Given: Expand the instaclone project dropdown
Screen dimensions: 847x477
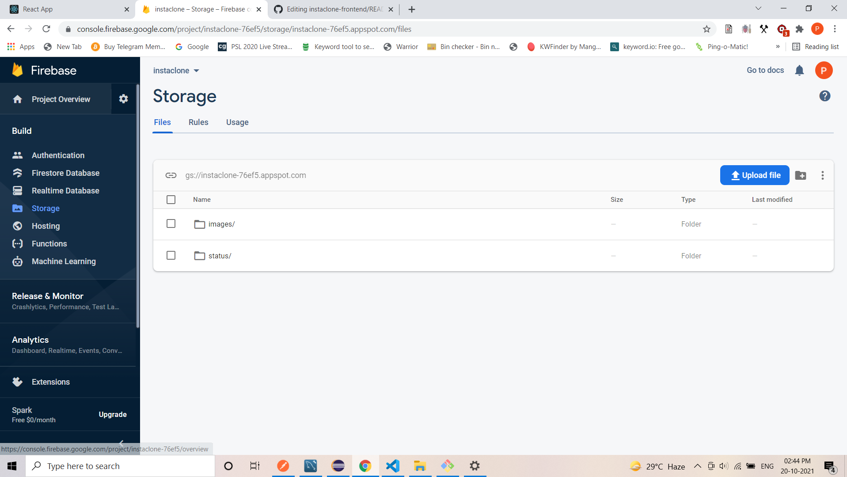Looking at the screenshot, I should pyautogui.click(x=176, y=71).
